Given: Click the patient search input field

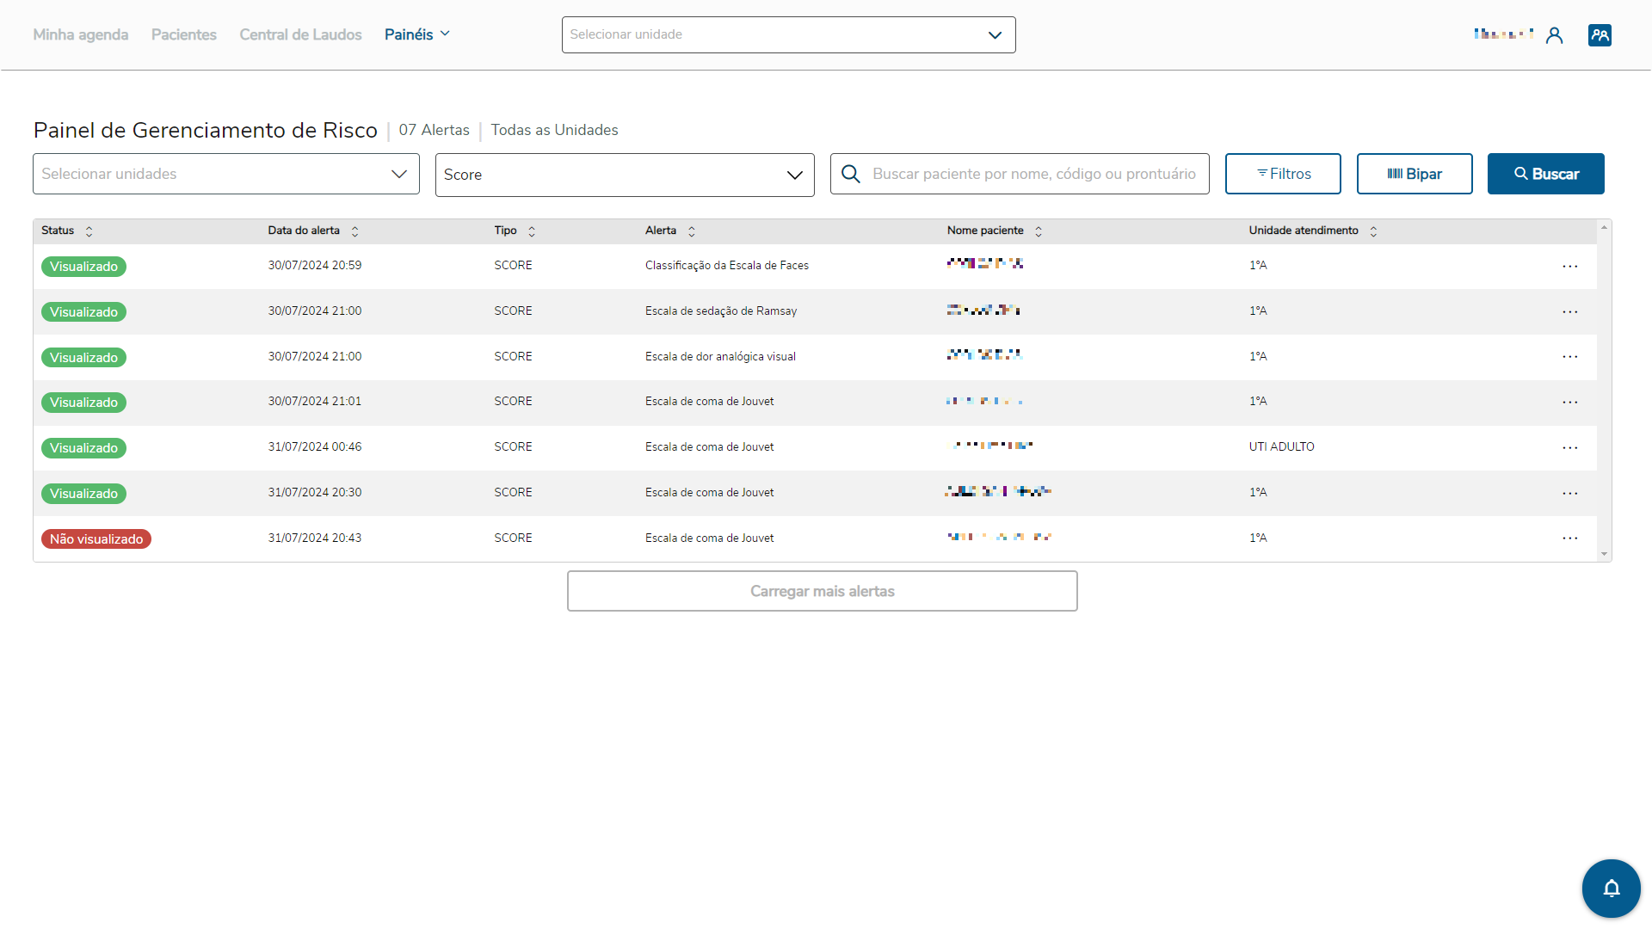Looking at the screenshot, I should (x=1033, y=174).
